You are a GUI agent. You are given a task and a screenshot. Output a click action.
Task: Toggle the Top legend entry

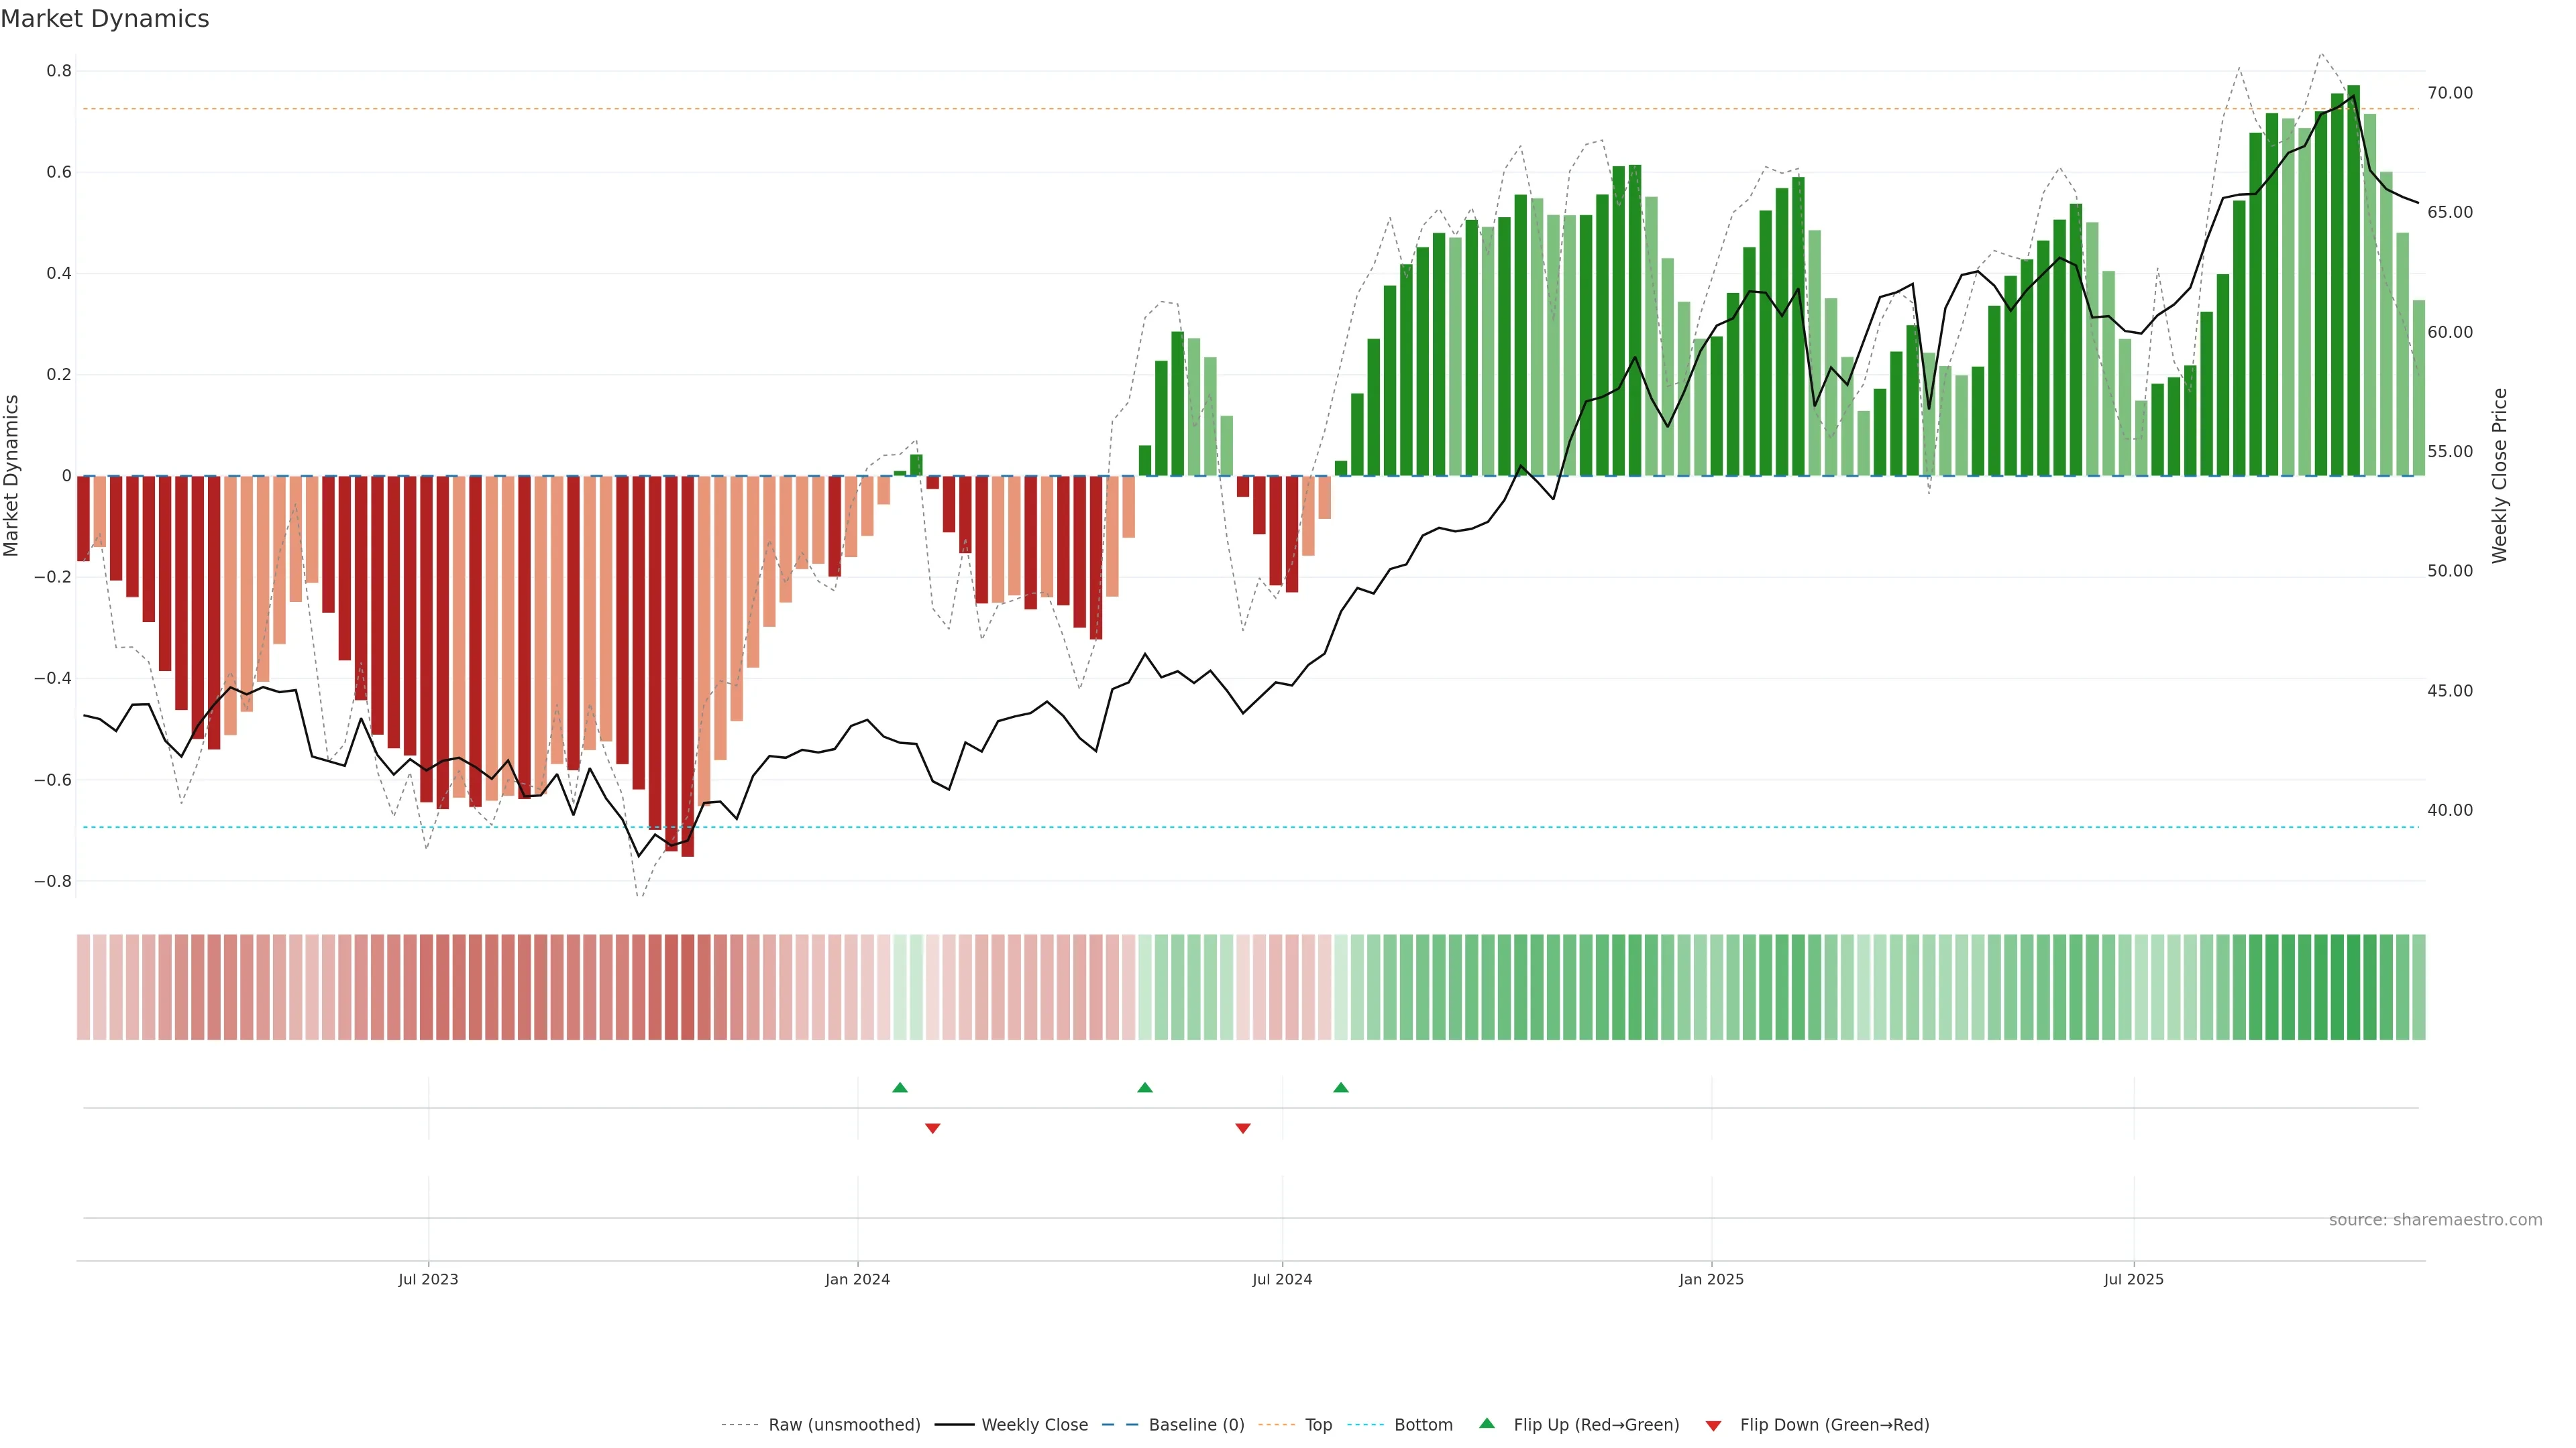point(1318,1425)
